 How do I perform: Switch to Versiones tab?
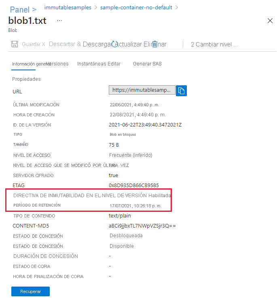click(58, 64)
